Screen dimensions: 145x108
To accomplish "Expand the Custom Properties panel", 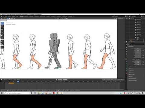I will tap(133, 80).
